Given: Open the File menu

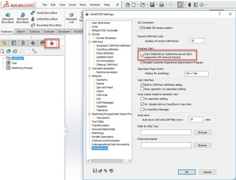Looking at the screenshot, I should tap(45, 5).
